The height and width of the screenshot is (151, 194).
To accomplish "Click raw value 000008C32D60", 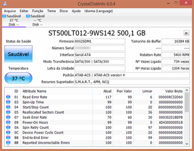I will pyautogui.click(x=171, y=97).
